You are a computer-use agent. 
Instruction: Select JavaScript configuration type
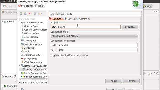[30, 48]
